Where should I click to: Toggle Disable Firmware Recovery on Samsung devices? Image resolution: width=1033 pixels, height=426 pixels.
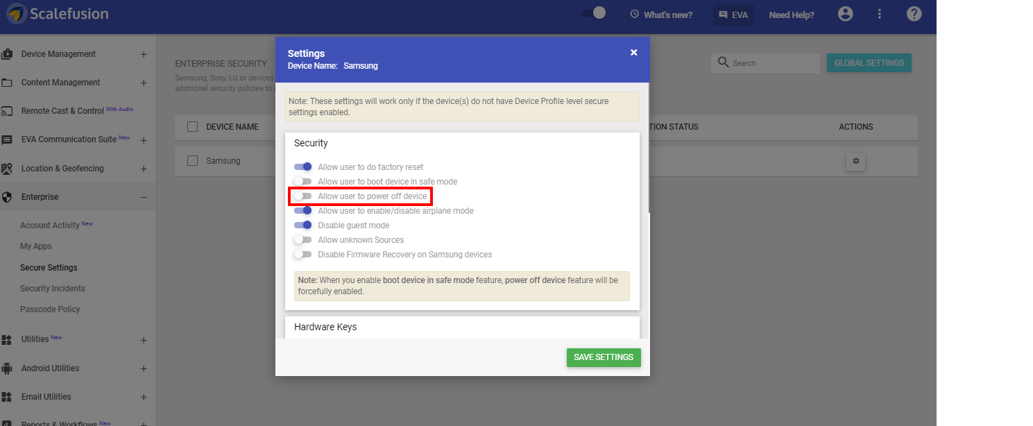click(302, 255)
